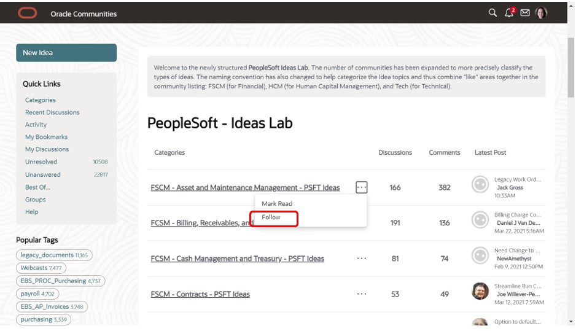Open FCSM - Cash Management and Treasury link
Viewport: 576px width, 331px height.
(x=237, y=259)
